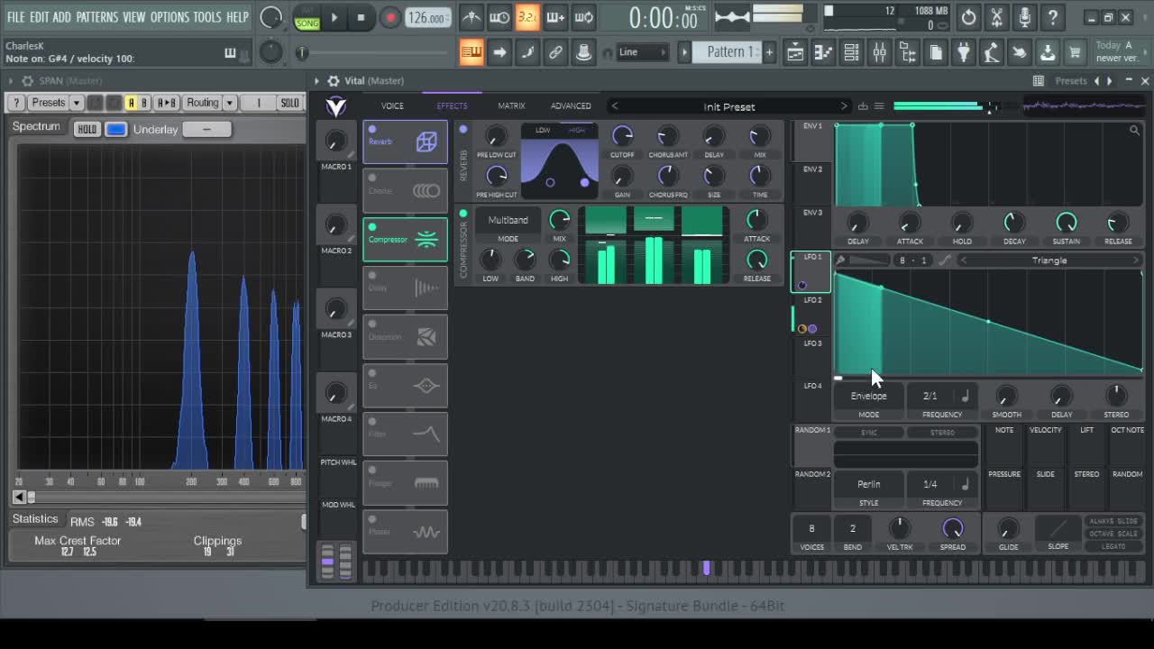Open the Piano roll icon
This screenshot has height=649, width=1154.
[823, 52]
